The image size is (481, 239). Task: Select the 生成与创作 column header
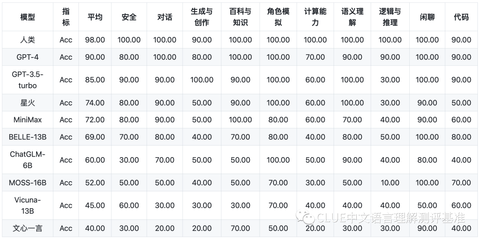[x=202, y=17]
